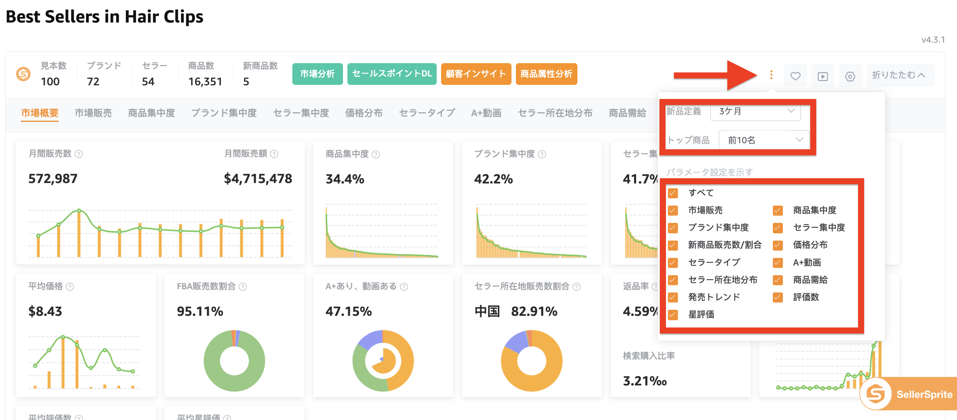
Task: Open the floating SellerSprite badge
Action: (x=909, y=394)
